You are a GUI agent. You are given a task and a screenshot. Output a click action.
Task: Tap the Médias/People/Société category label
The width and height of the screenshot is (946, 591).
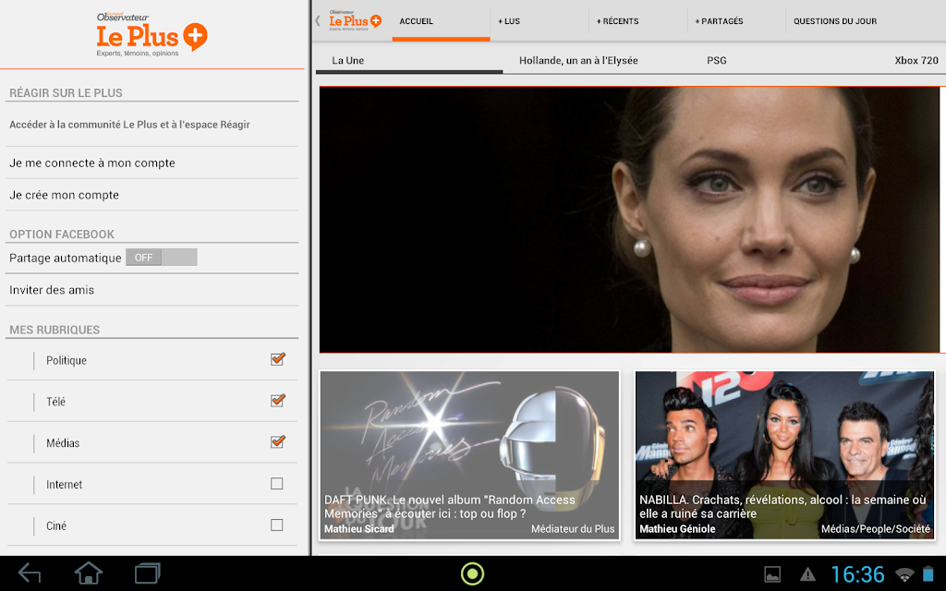[x=876, y=529]
